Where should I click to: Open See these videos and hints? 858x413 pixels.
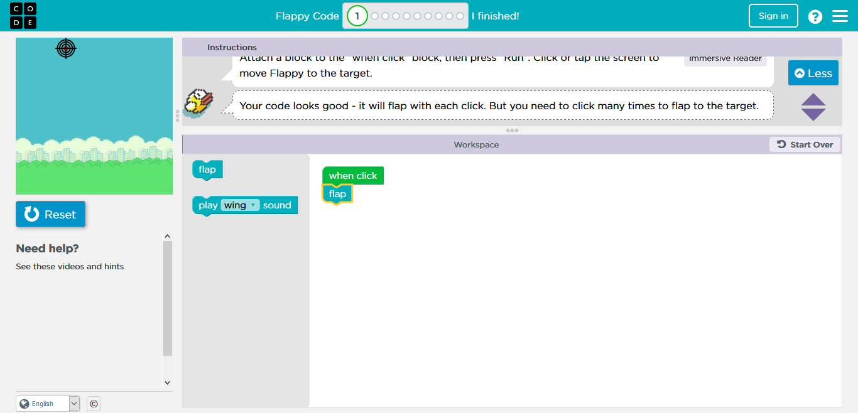pos(70,266)
